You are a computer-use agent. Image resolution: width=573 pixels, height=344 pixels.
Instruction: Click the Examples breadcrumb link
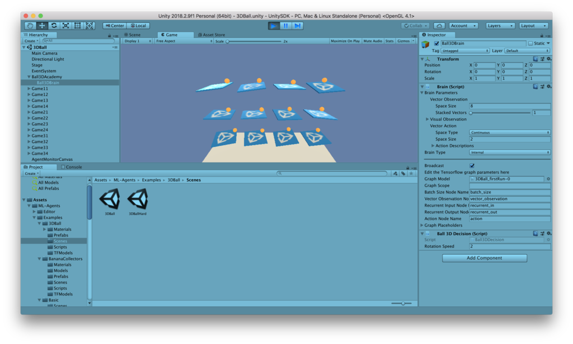[x=151, y=180]
